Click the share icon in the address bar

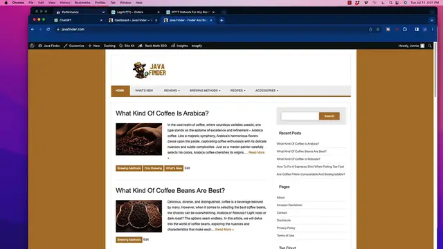(x=370, y=29)
